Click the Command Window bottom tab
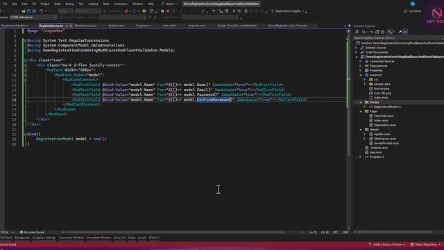Screen dimensions: 444x250 click(71, 237)
